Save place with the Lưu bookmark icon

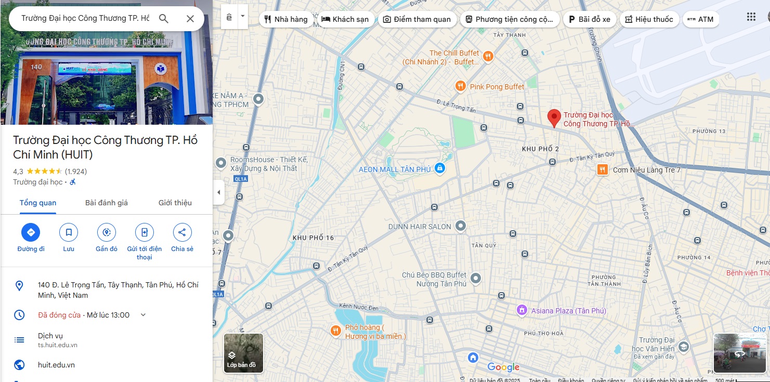pyautogui.click(x=69, y=232)
